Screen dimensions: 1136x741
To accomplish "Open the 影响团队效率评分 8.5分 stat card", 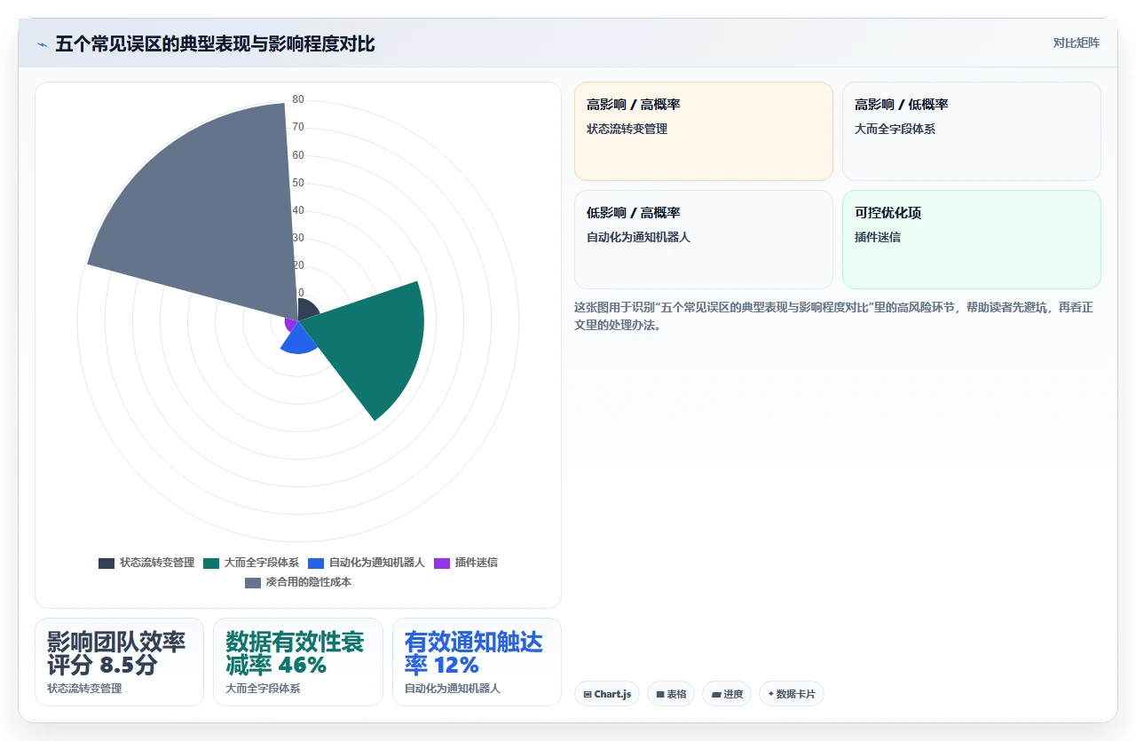I will 119,662.
